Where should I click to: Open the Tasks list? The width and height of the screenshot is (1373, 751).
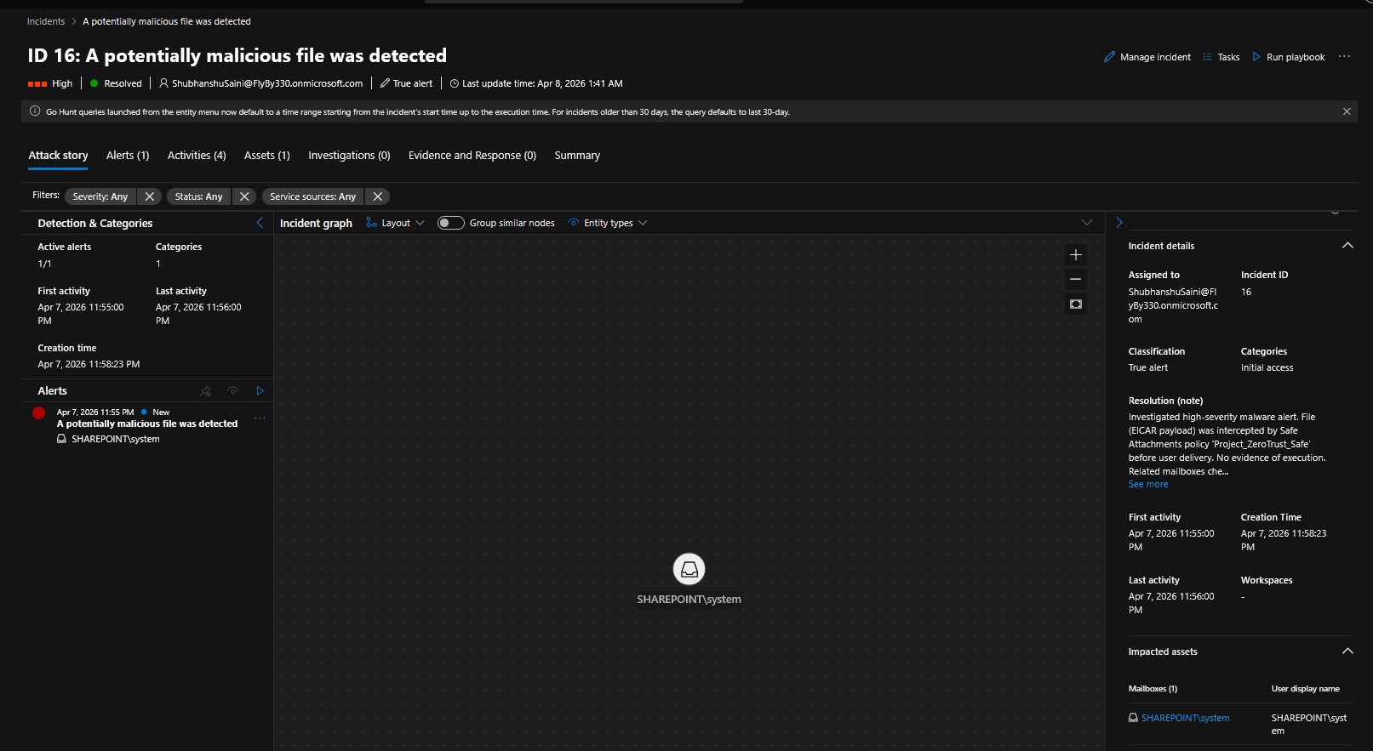(1221, 57)
